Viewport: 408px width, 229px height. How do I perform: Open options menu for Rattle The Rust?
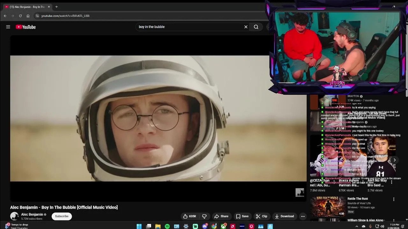pos(394,199)
